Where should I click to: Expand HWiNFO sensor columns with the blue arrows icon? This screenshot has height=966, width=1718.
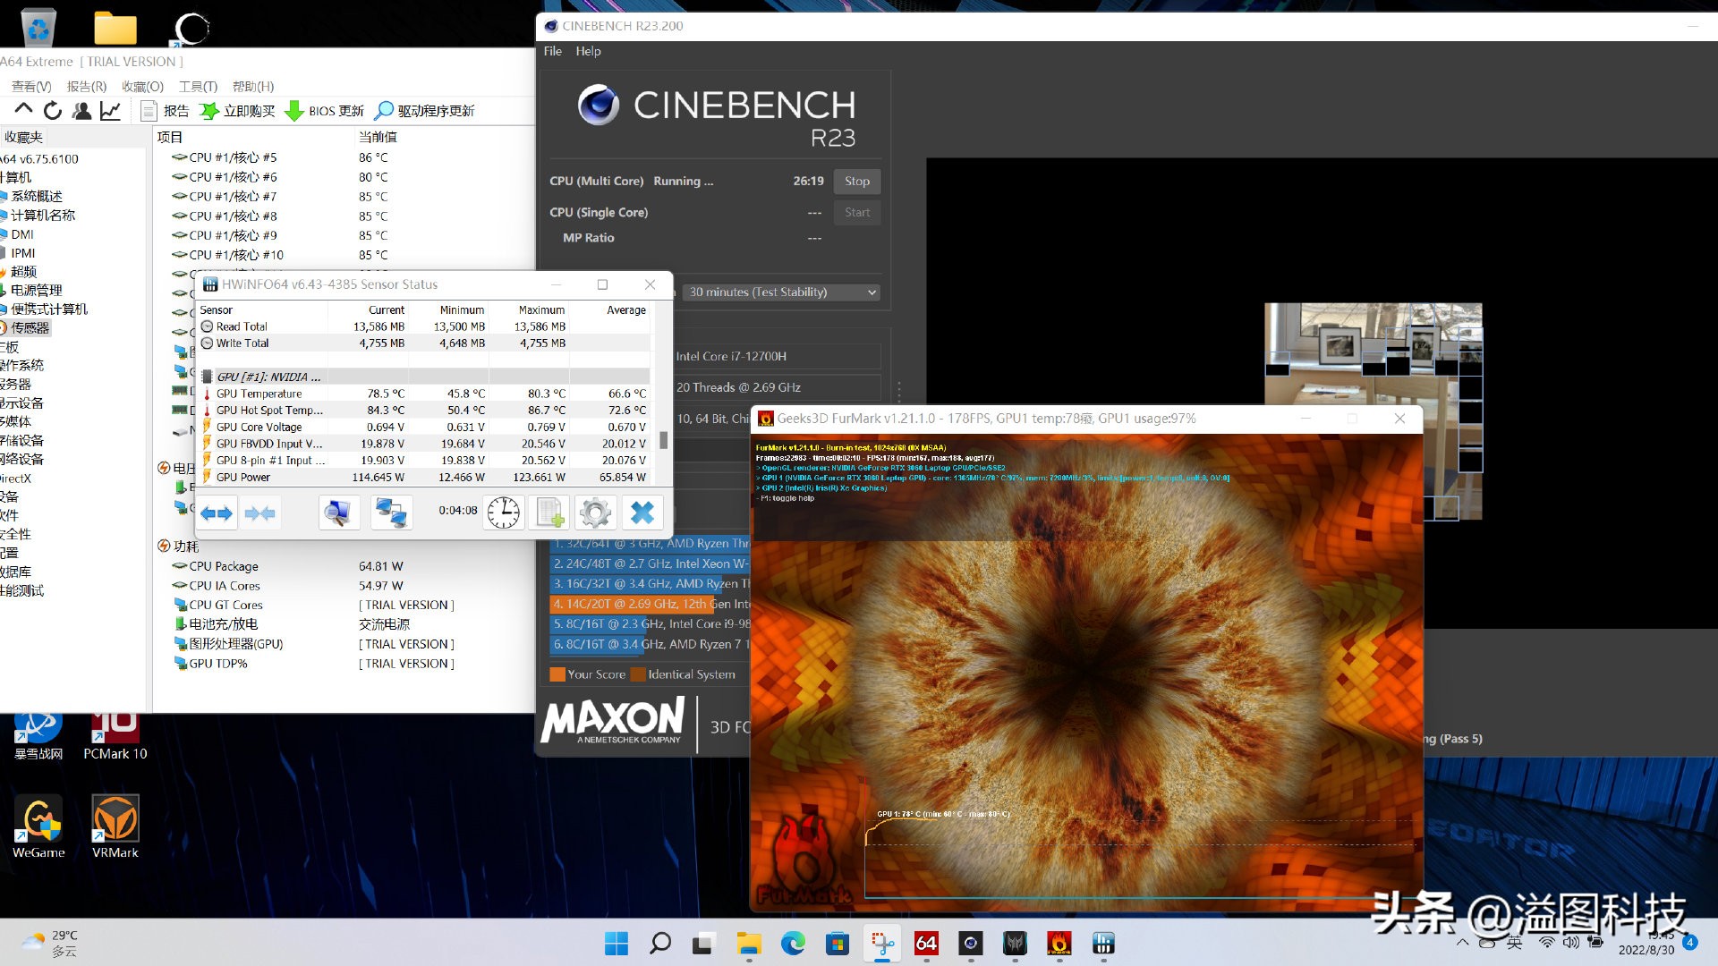click(x=216, y=513)
